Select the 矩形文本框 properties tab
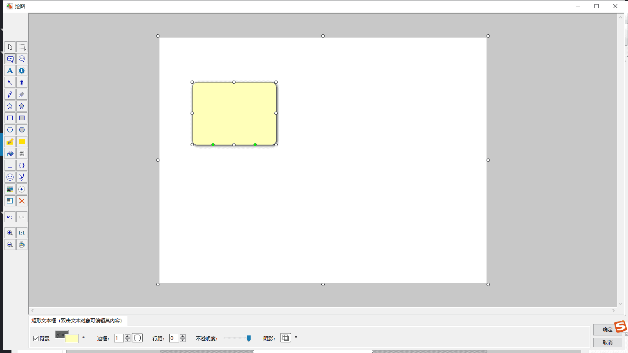The height and width of the screenshot is (353, 628). (77, 321)
